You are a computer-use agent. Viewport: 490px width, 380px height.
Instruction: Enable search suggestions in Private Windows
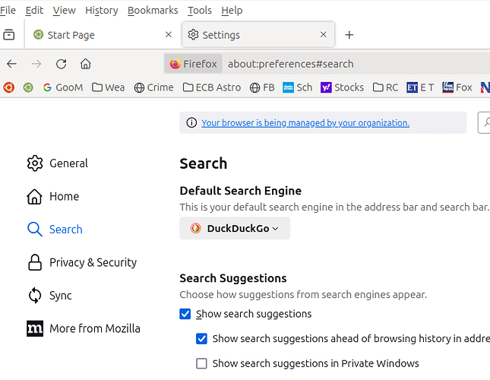point(201,364)
